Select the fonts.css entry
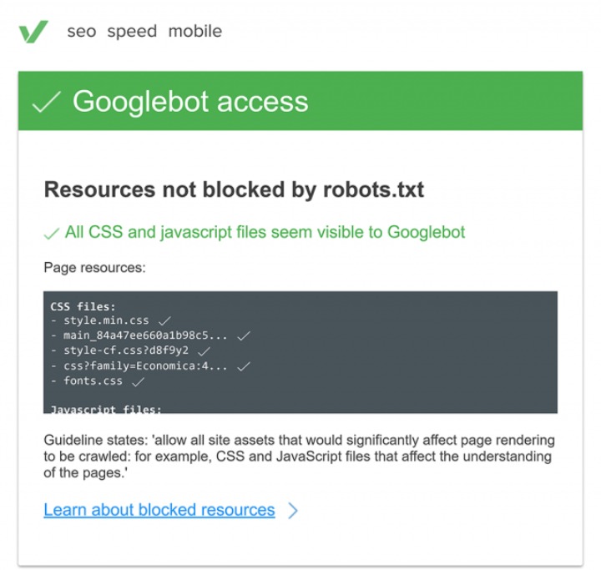This screenshot has height=570, width=601. tap(93, 381)
